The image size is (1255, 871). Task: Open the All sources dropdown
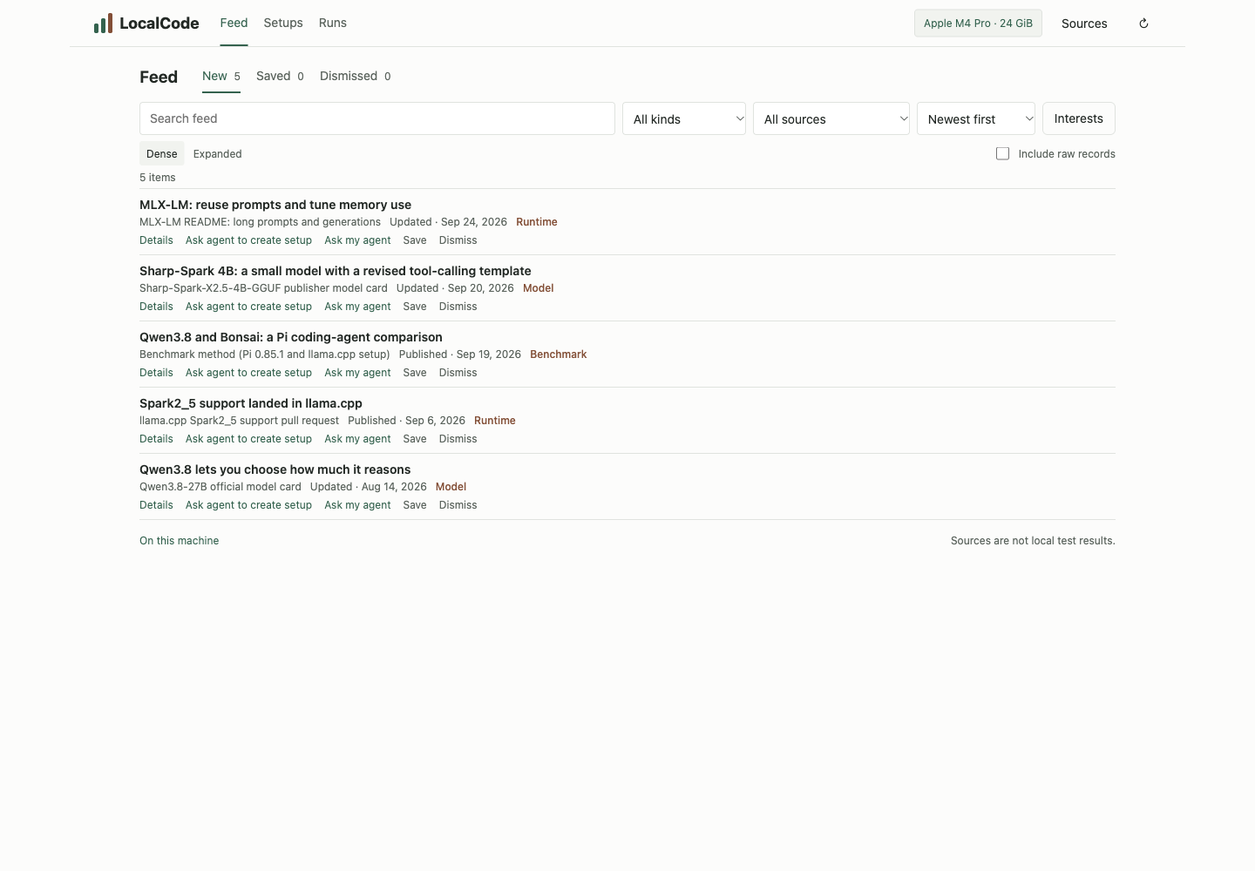click(831, 118)
